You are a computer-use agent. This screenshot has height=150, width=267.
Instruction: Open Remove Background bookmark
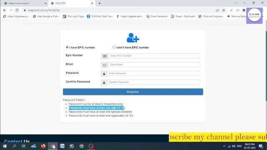coord(237,16)
